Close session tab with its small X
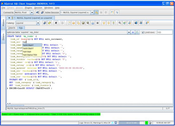This screenshot has height=126, width=175. [9, 18]
